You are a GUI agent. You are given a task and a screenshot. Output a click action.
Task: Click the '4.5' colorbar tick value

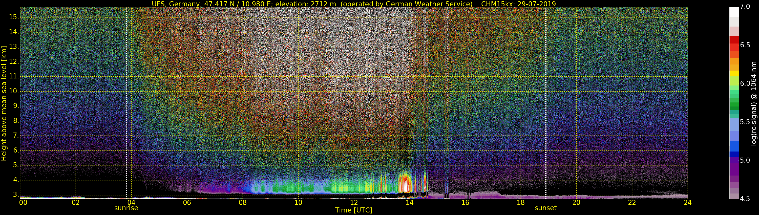click(745, 199)
